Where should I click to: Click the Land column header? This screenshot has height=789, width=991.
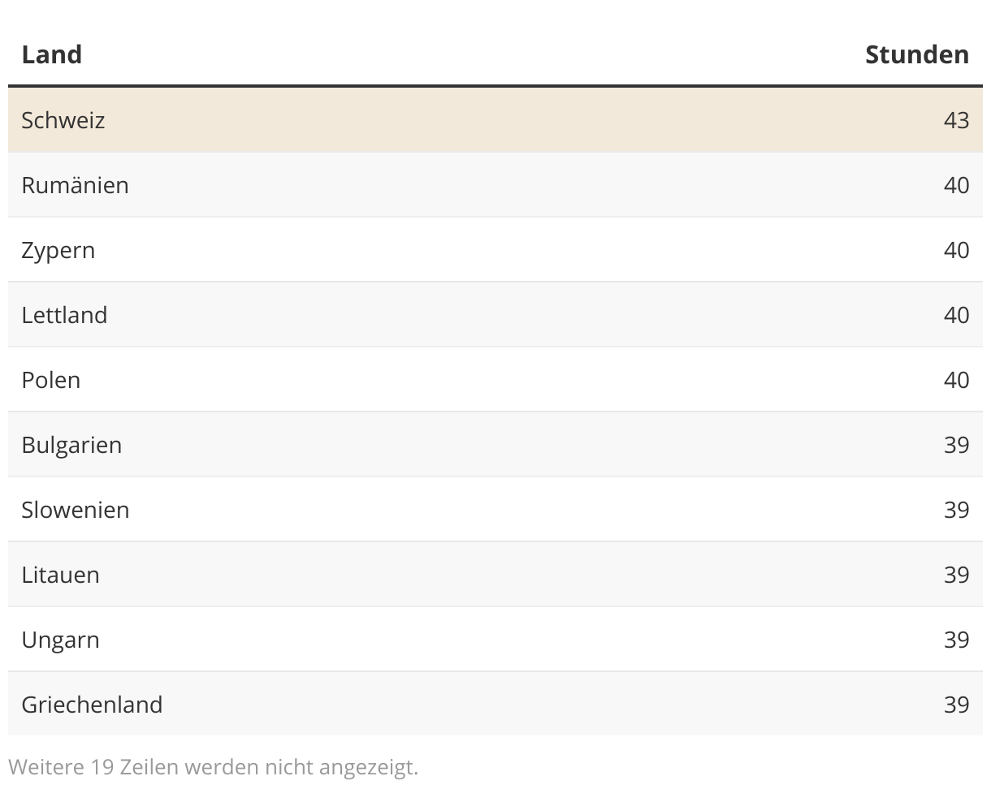click(x=51, y=54)
